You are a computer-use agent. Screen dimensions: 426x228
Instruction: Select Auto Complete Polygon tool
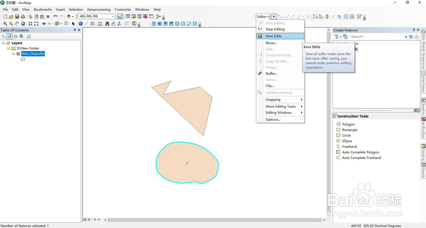358,152
